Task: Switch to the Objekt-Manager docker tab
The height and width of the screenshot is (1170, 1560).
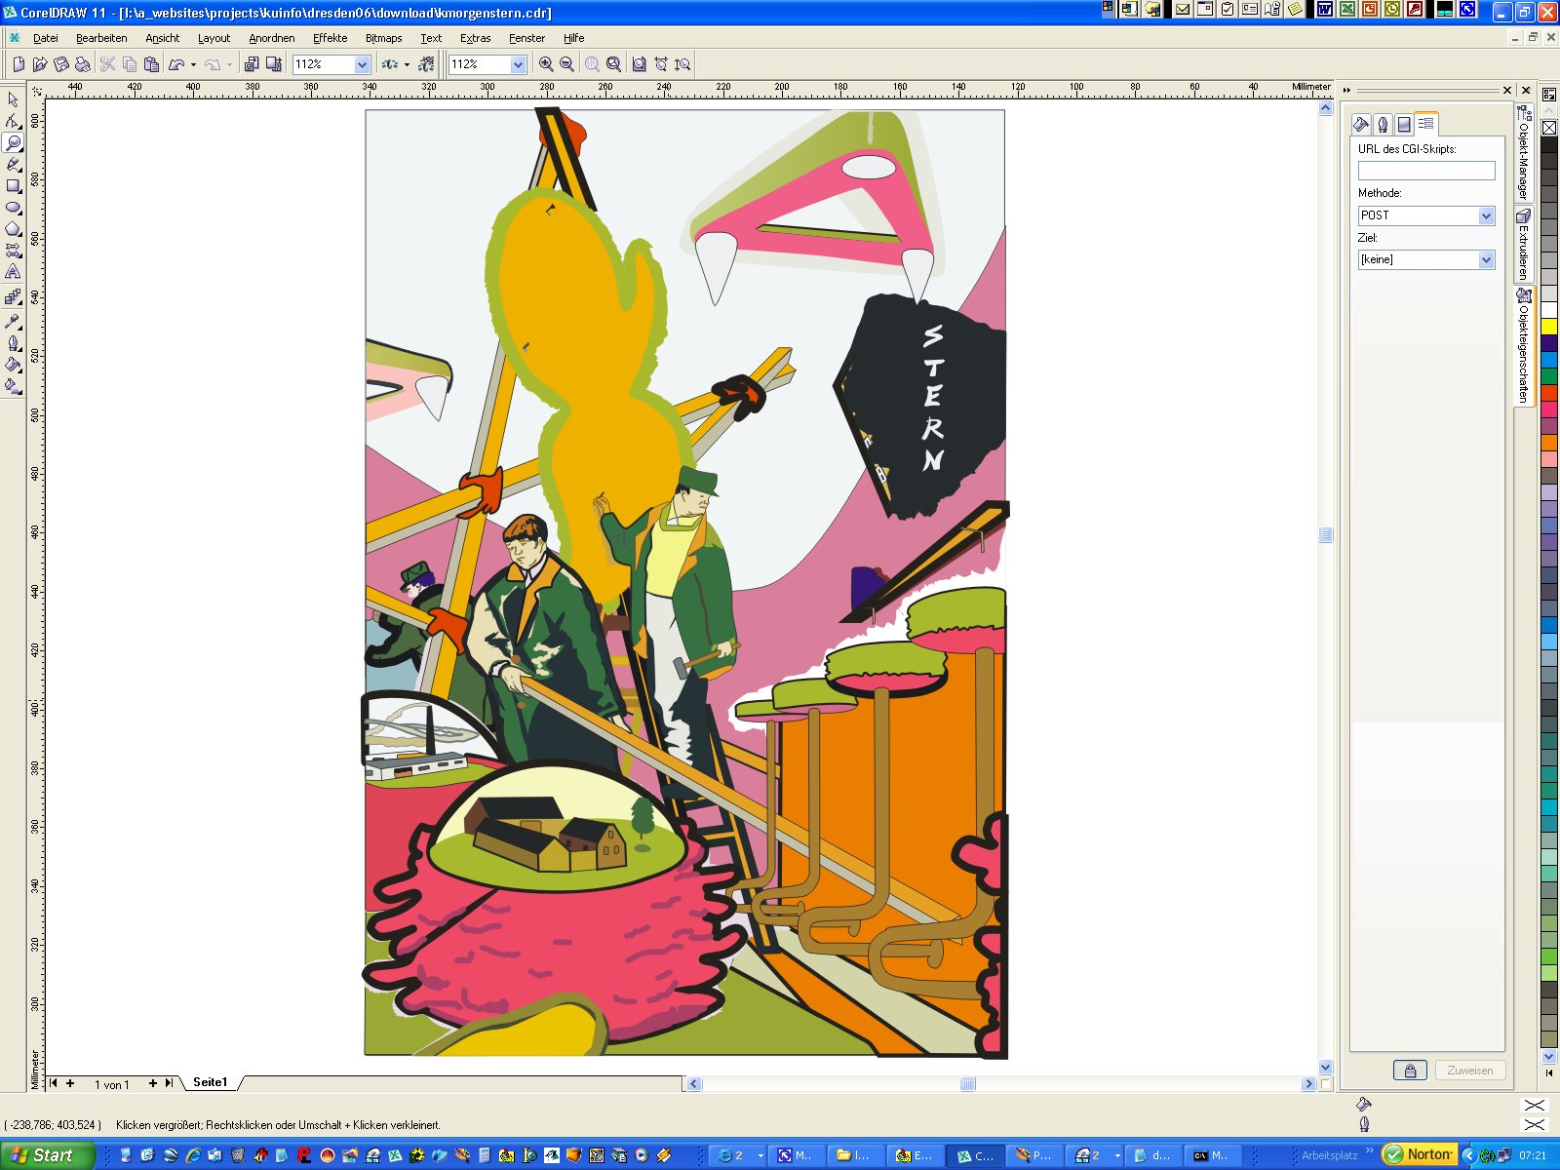Action: (x=1524, y=152)
